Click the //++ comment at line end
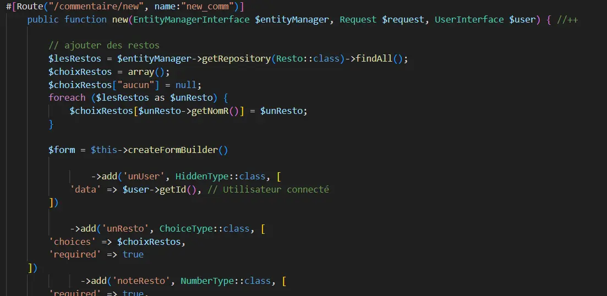 567,20
